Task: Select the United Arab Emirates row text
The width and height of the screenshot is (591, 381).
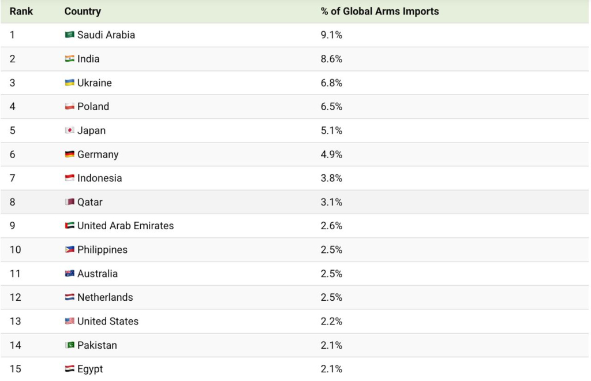Action: tap(125, 226)
